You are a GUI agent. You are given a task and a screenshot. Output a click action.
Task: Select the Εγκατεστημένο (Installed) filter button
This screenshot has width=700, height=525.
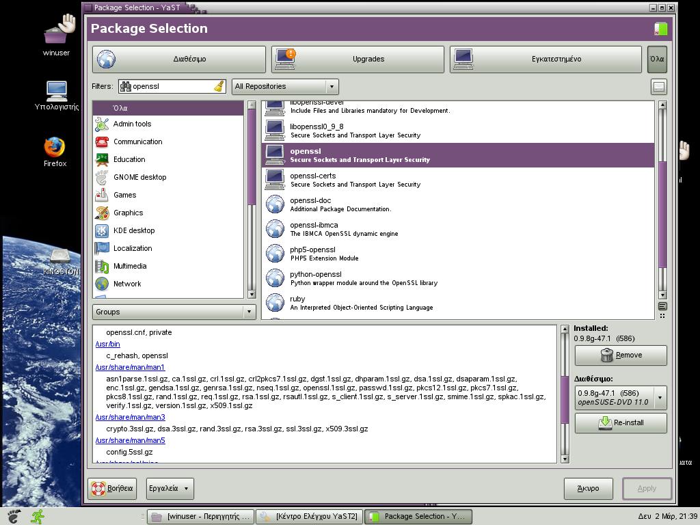pyautogui.click(x=546, y=59)
